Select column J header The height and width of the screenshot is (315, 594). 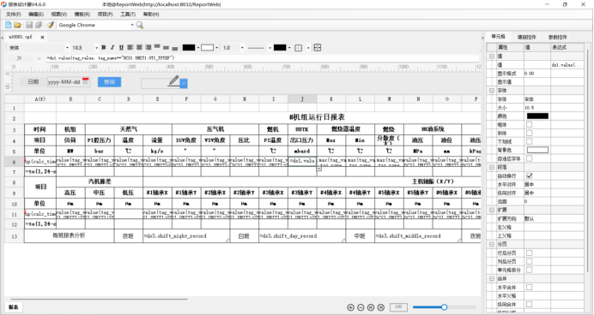pyautogui.click(x=302, y=99)
